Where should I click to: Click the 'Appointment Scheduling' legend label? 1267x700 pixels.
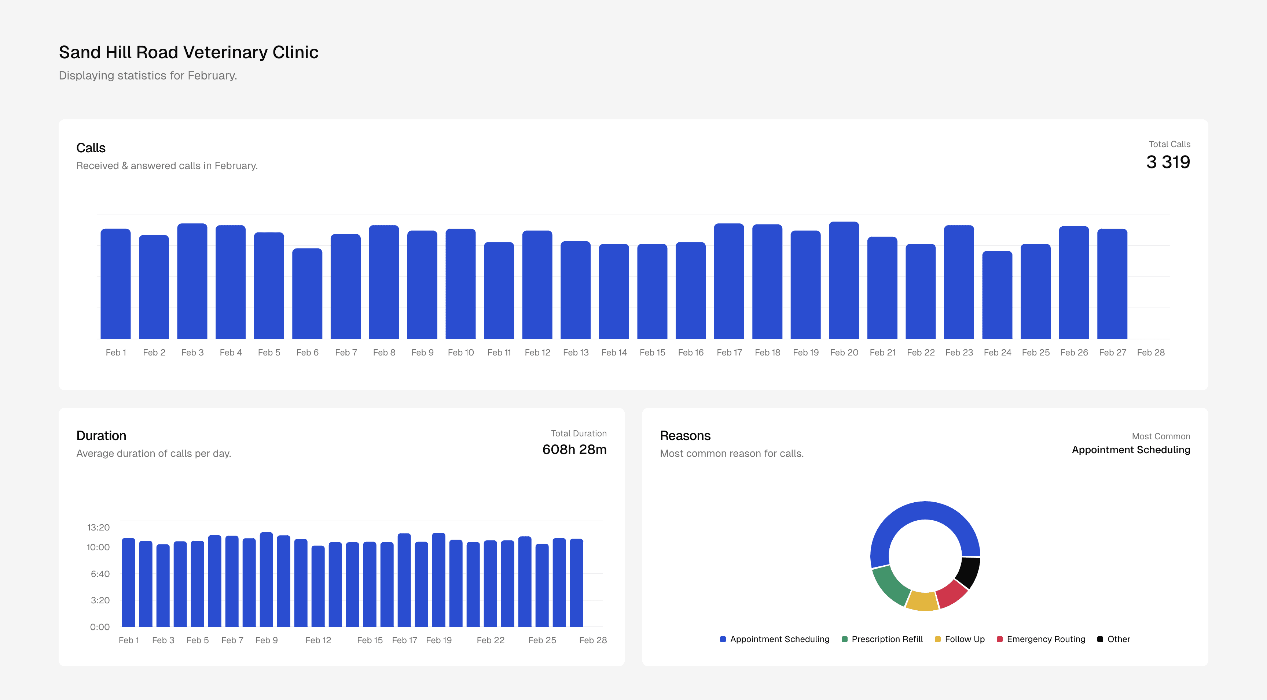(x=779, y=639)
